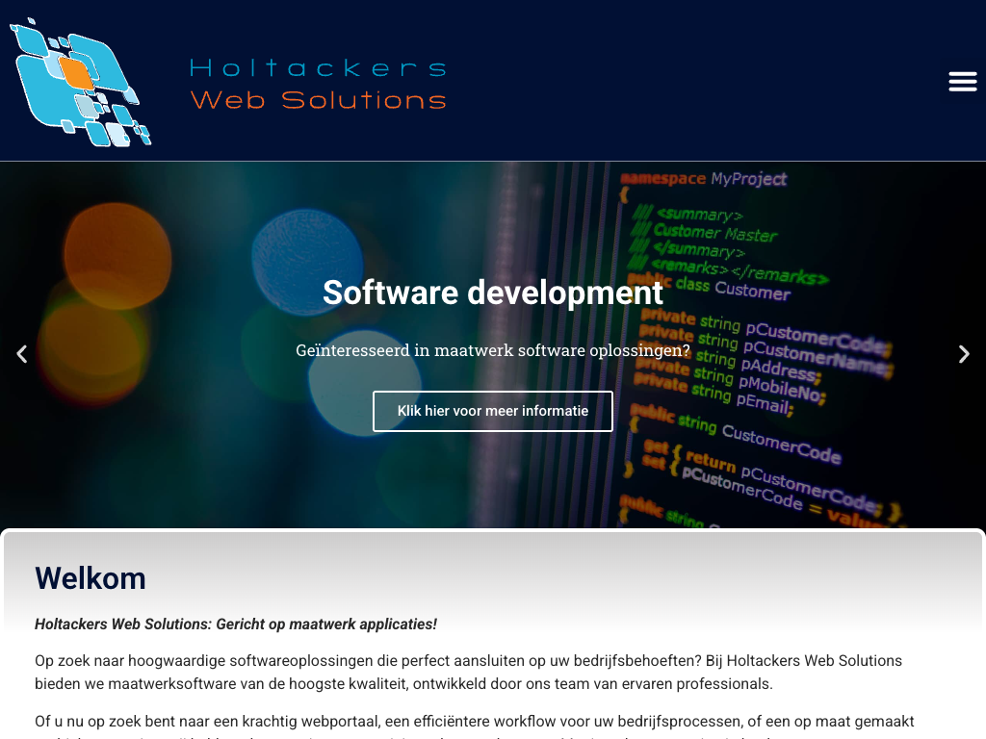Go to the previous slide with the left arrow
The image size is (986, 739).
click(x=21, y=354)
